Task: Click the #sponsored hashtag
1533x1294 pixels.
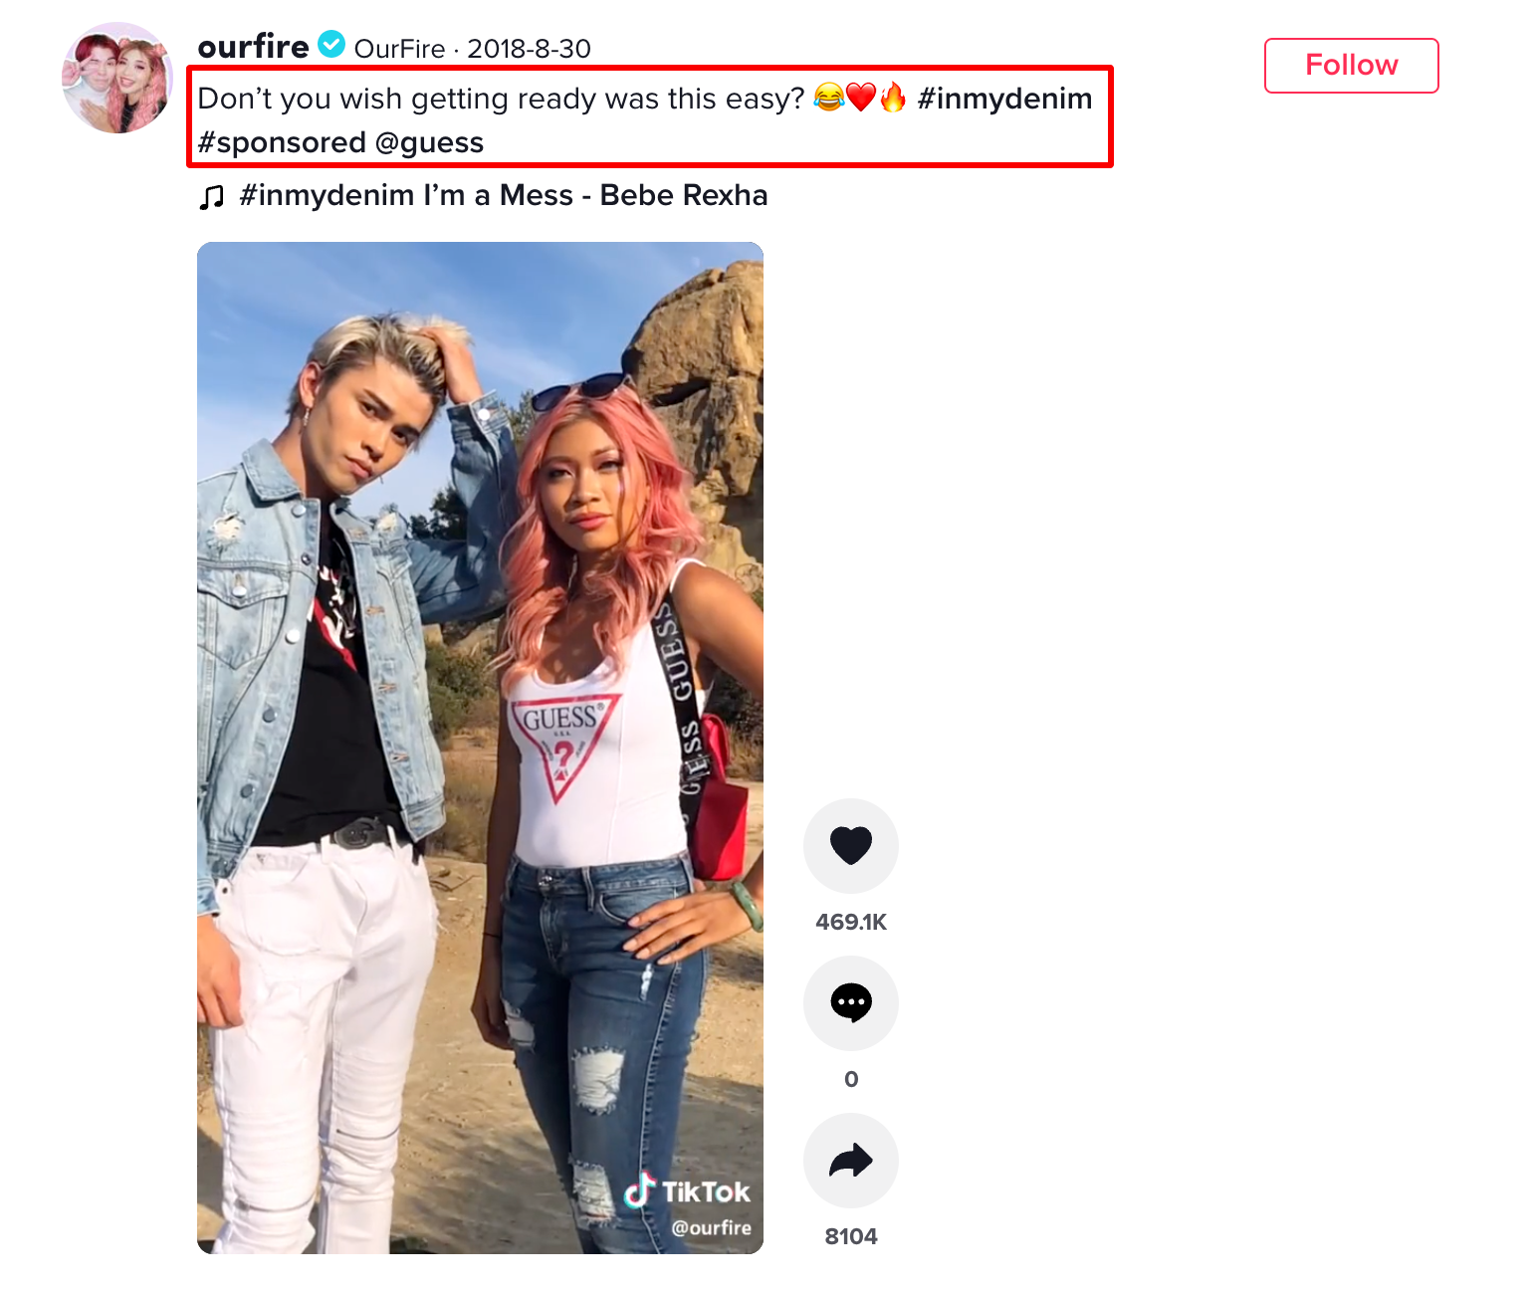Action: (x=282, y=142)
